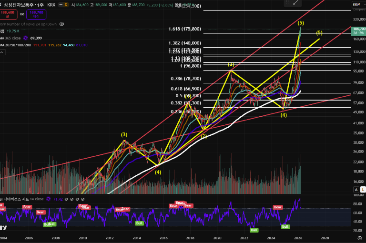This screenshot has height=243, width=366.
Task: Click the Samsung Electronics symbol title
Action: [19, 5]
